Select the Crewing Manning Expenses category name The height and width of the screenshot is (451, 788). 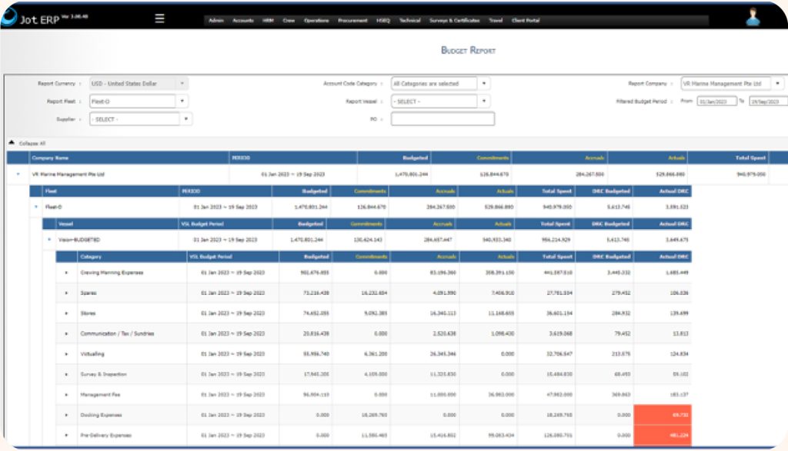coord(112,273)
